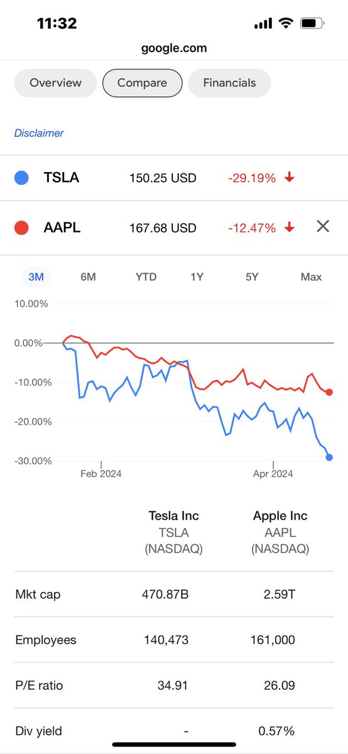This screenshot has height=754, width=348.
Task: Remove AAPL comparison with X icon
Action: tap(323, 227)
